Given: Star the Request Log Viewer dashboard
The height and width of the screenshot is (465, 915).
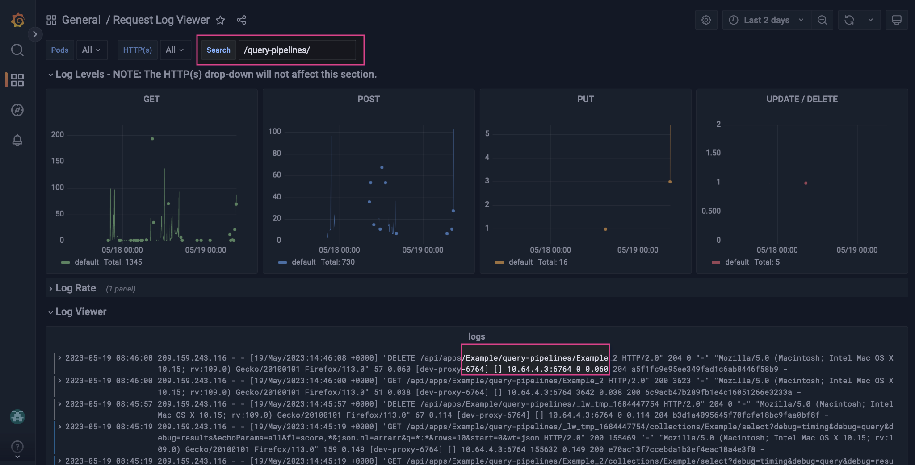Looking at the screenshot, I should point(220,20).
